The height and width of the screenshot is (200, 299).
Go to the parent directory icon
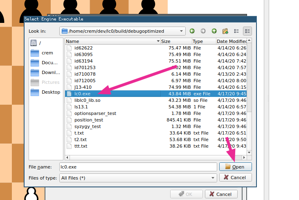coord(214,31)
